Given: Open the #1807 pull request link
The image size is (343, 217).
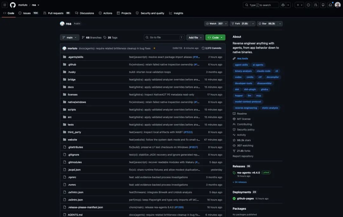Looking at the screenshot, I should pyautogui.click(x=193, y=147).
